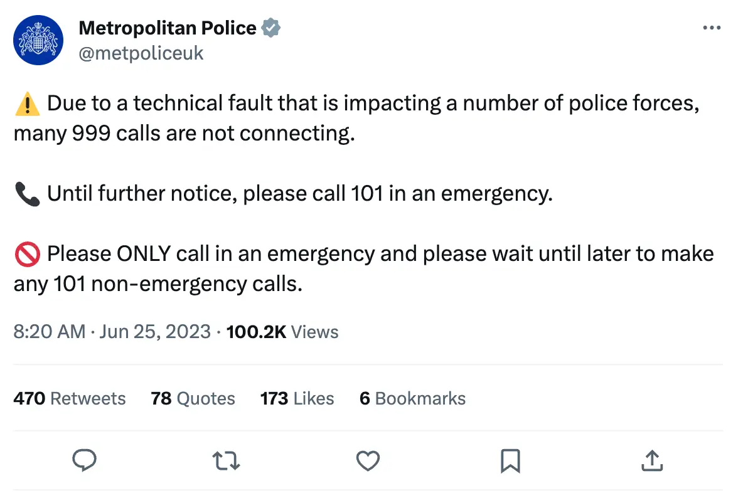Go to the @metpoliceuk handle

click(x=141, y=53)
